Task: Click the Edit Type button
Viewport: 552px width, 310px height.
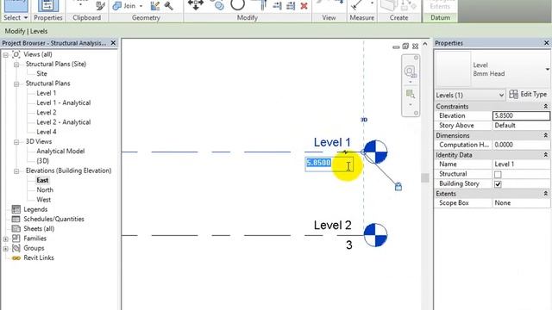Action: click(x=528, y=95)
